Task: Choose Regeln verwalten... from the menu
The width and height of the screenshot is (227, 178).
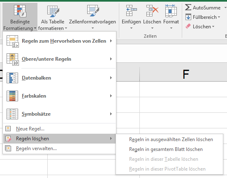Action: (59, 148)
